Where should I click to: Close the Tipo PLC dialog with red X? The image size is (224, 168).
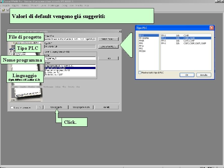pyautogui.click(x=212, y=28)
